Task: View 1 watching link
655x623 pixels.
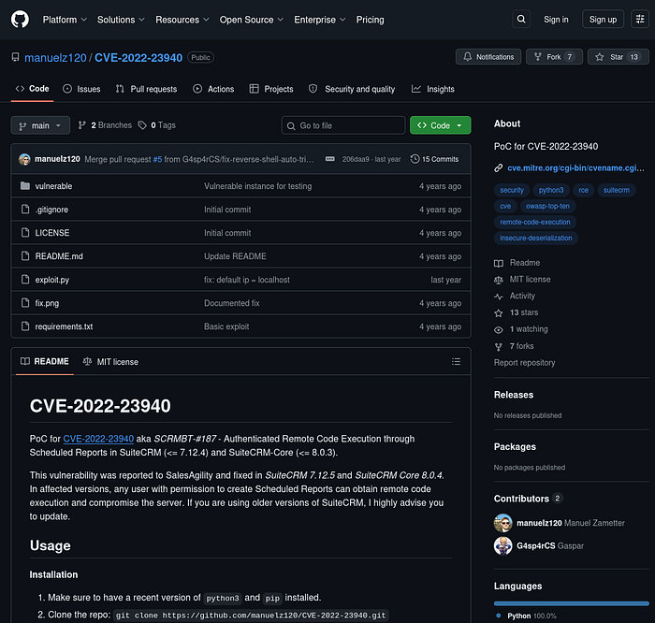Action: [521, 329]
